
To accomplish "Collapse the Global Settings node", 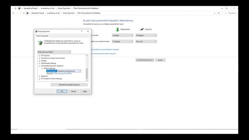I will coord(42,68).
